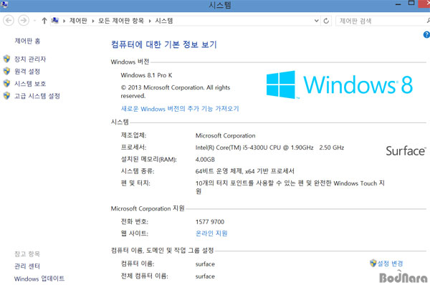Open 온라인 지원 website link
430x285 pixels.
[x=211, y=233]
